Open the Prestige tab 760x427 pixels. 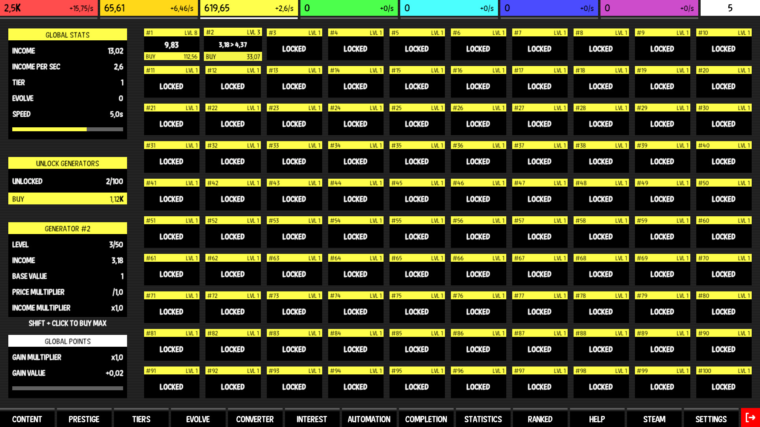(x=84, y=419)
